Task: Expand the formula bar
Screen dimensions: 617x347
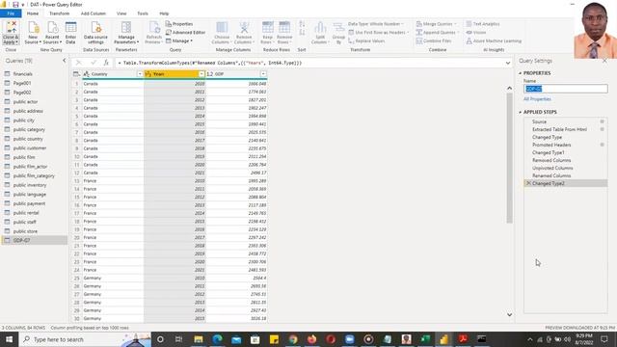Action: point(508,63)
